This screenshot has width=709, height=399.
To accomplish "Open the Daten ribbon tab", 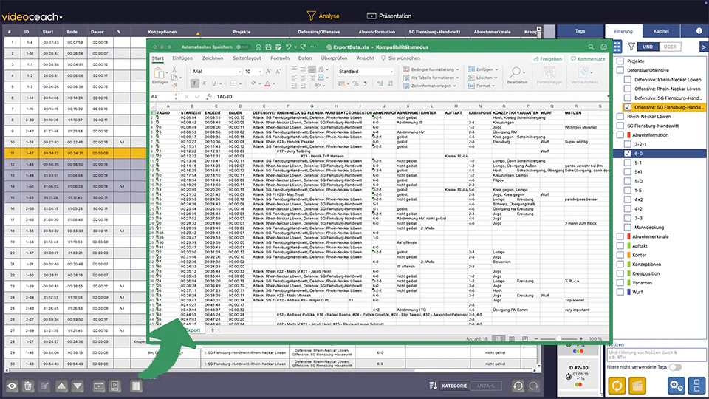I will (305, 58).
